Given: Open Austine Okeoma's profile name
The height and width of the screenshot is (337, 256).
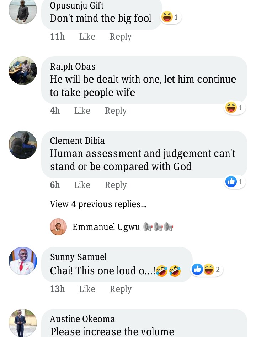Looking at the screenshot, I should (82, 319).
